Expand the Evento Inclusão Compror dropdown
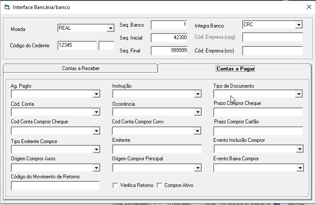 (300, 149)
